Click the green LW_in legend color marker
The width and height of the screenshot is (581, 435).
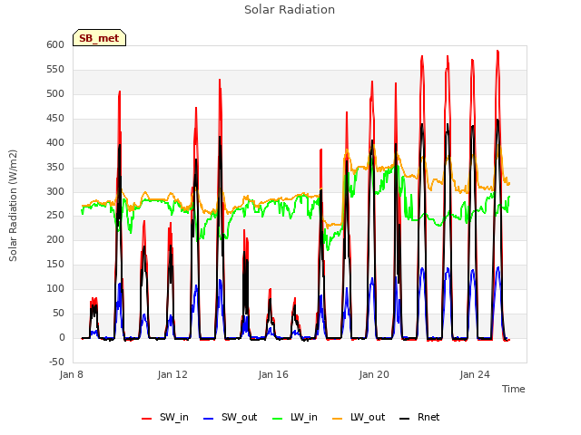coord(277,419)
